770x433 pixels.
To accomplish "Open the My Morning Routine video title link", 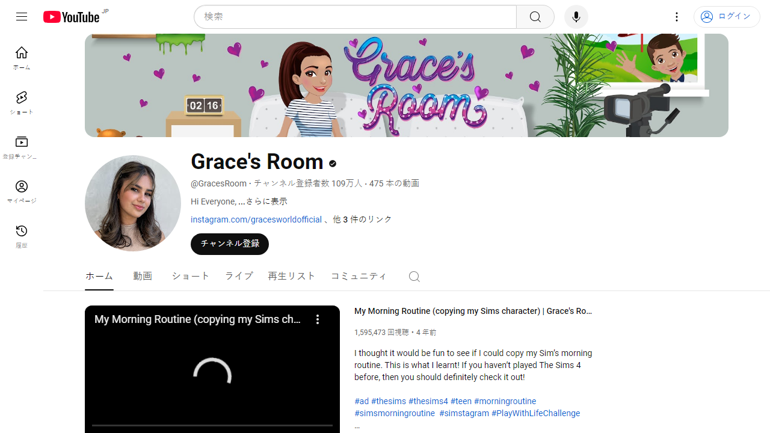I will (x=473, y=311).
